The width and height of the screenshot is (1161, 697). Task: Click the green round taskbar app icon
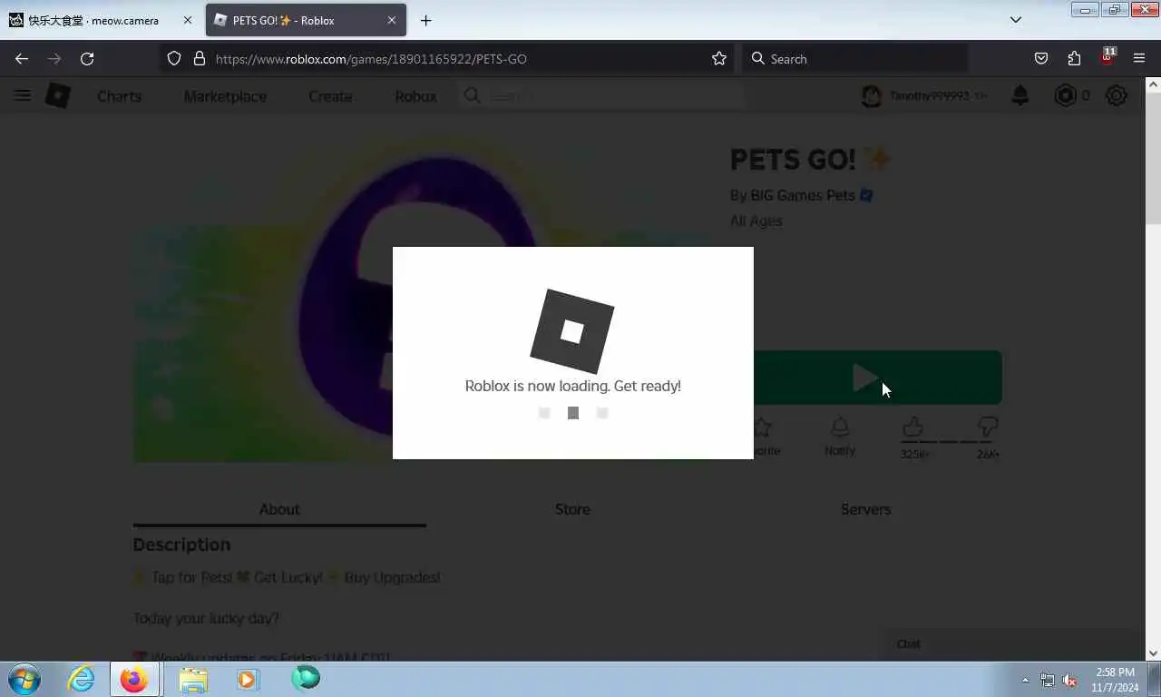coord(306,678)
